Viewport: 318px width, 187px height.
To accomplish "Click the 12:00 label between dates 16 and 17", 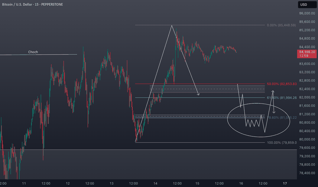I will 263,183.
